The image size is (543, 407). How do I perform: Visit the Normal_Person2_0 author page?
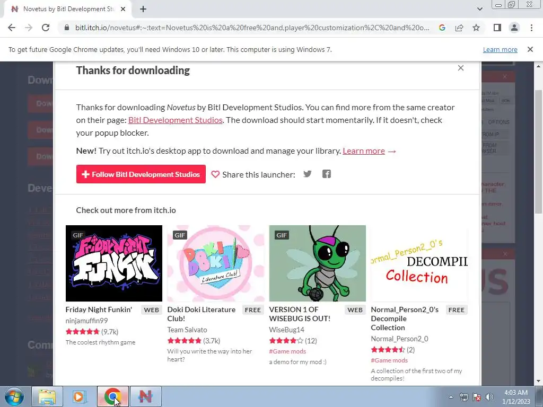coord(399,339)
